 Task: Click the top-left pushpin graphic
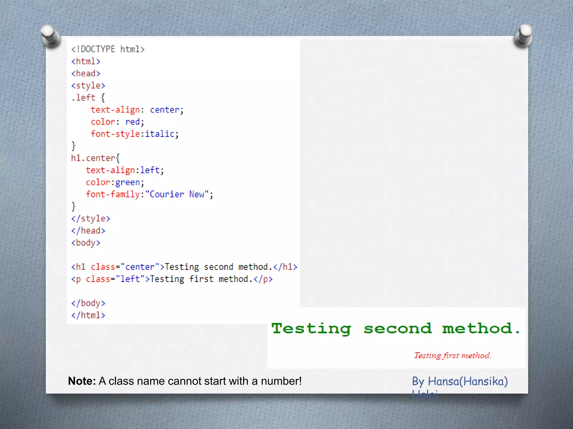(50, 35)
